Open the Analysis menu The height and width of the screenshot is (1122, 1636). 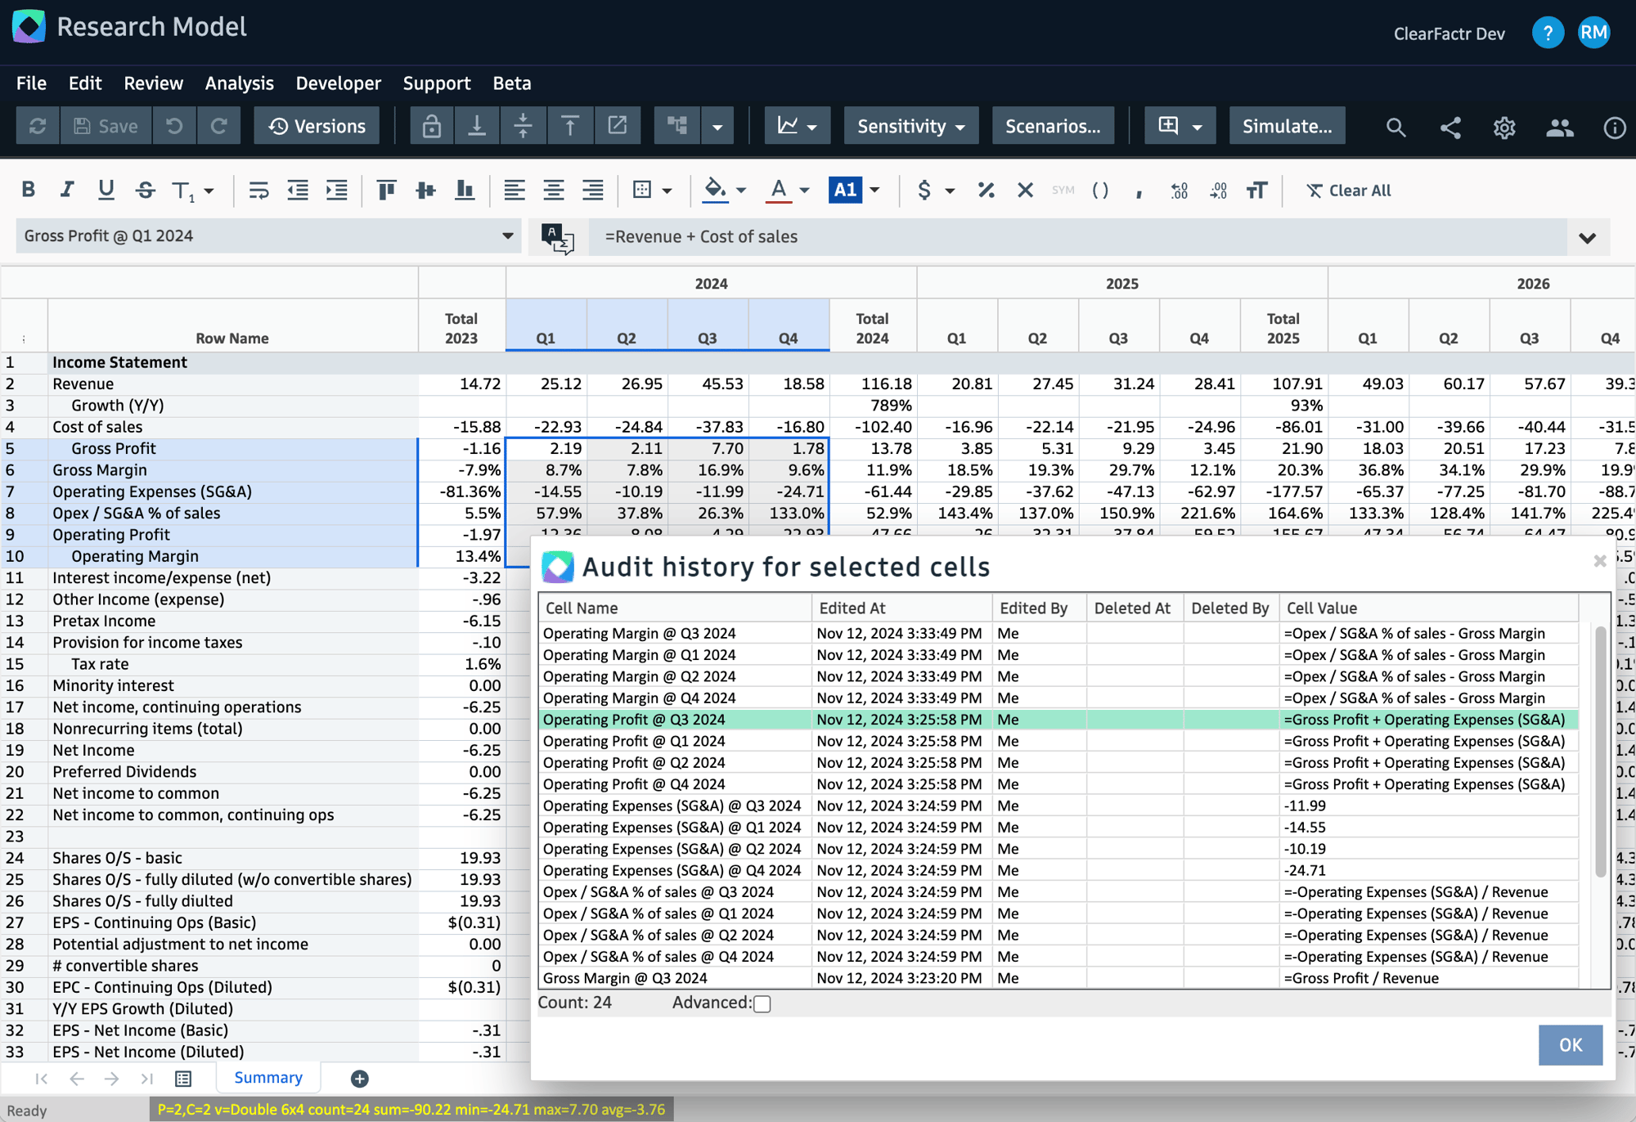tap(239, 83)
